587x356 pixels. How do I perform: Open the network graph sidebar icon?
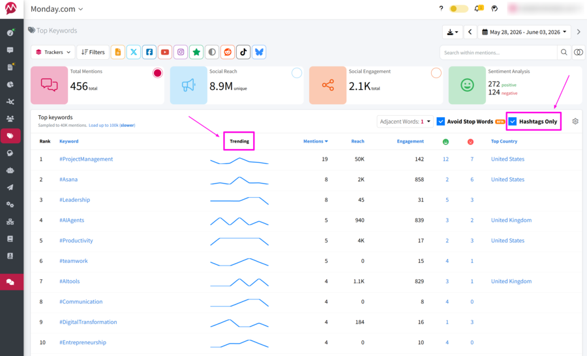click(10, 102)
